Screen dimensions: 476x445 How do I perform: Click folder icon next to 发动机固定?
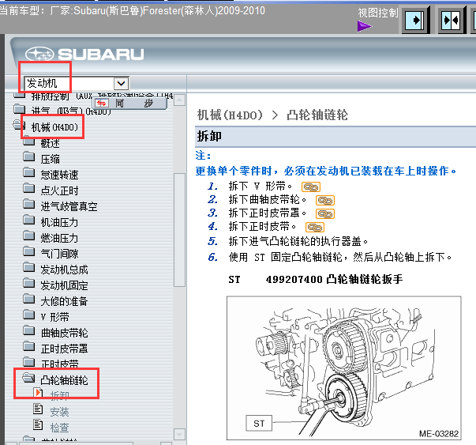click(29, 283)
